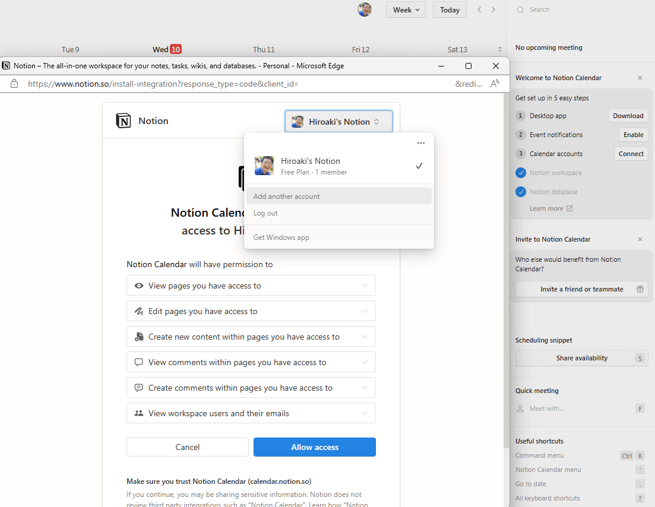Click the Fri 12 date header
655x507 pixels.
[x=360, y=49]
